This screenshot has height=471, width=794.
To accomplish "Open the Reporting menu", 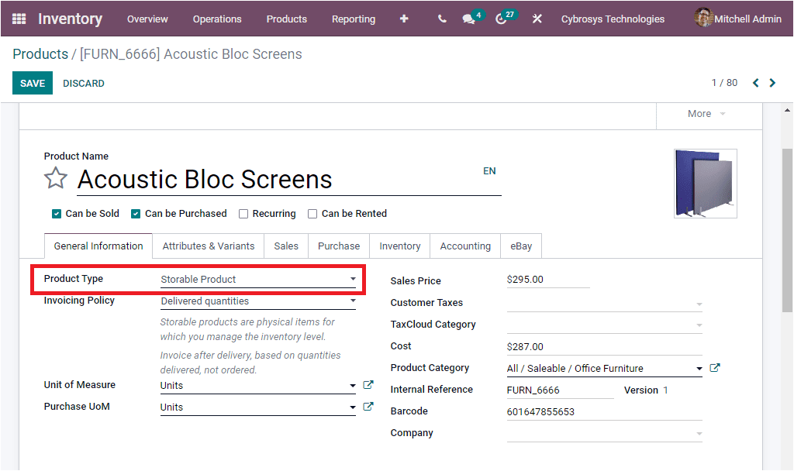I will coord(354,19).
